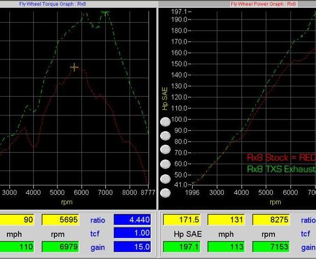Click the 41.0 bottom axis value on the power graph
This screenshot has height=259, width=316.
tap(180, 185)
